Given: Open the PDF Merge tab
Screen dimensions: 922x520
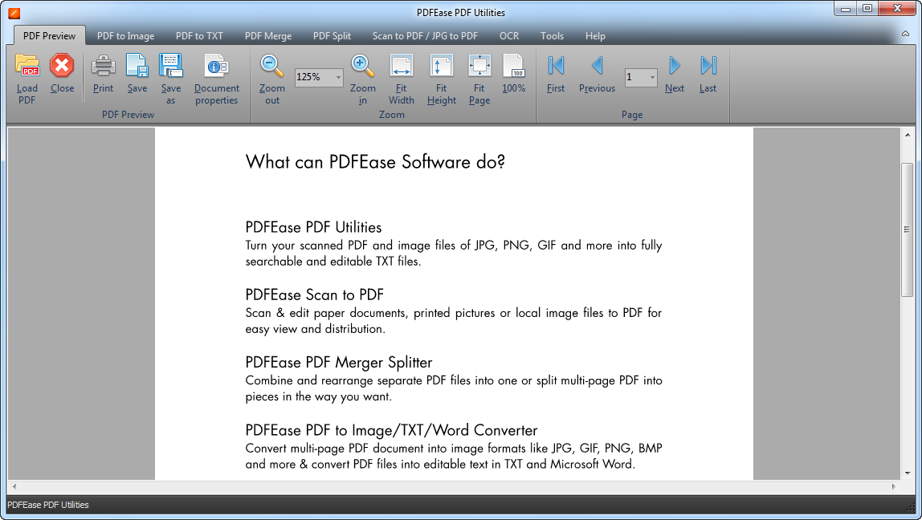Looking at the screenshot, I should (x=268, y=36).
